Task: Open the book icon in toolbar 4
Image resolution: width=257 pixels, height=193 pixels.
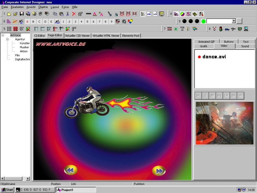Action: [x=195, y=14]
